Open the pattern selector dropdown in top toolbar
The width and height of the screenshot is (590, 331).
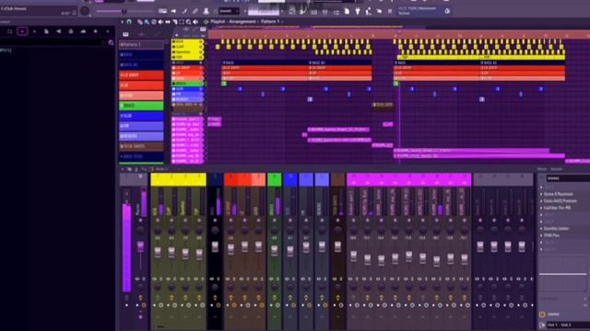[264, 12]
